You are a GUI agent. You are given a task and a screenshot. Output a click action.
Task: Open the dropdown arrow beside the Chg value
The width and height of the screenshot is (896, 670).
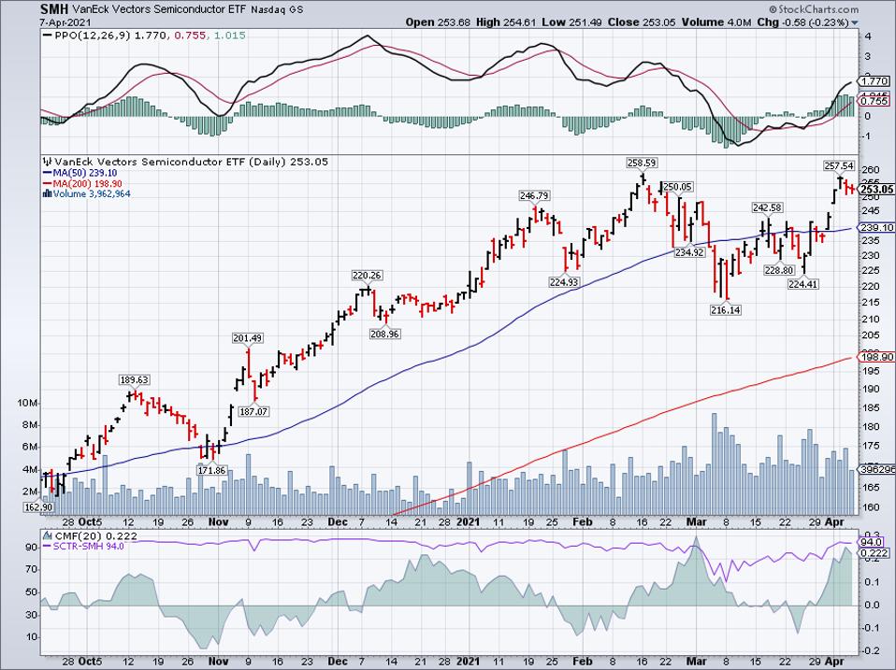(854, 22)
